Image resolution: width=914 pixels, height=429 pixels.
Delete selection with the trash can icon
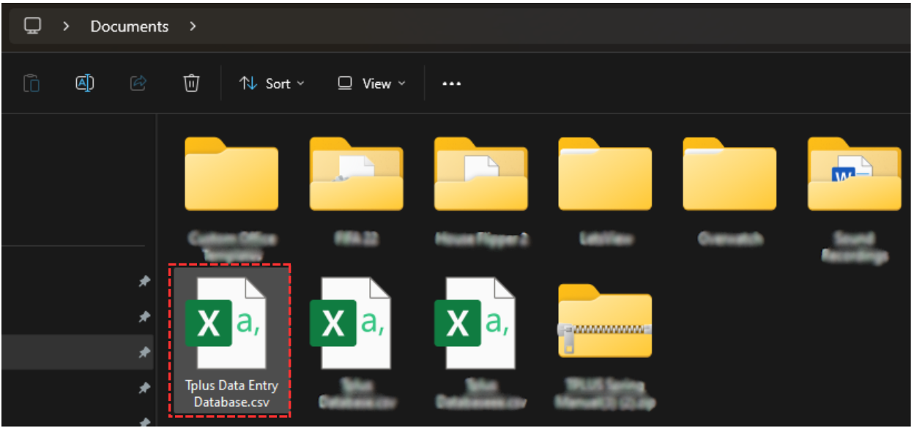tap(191, 83)
